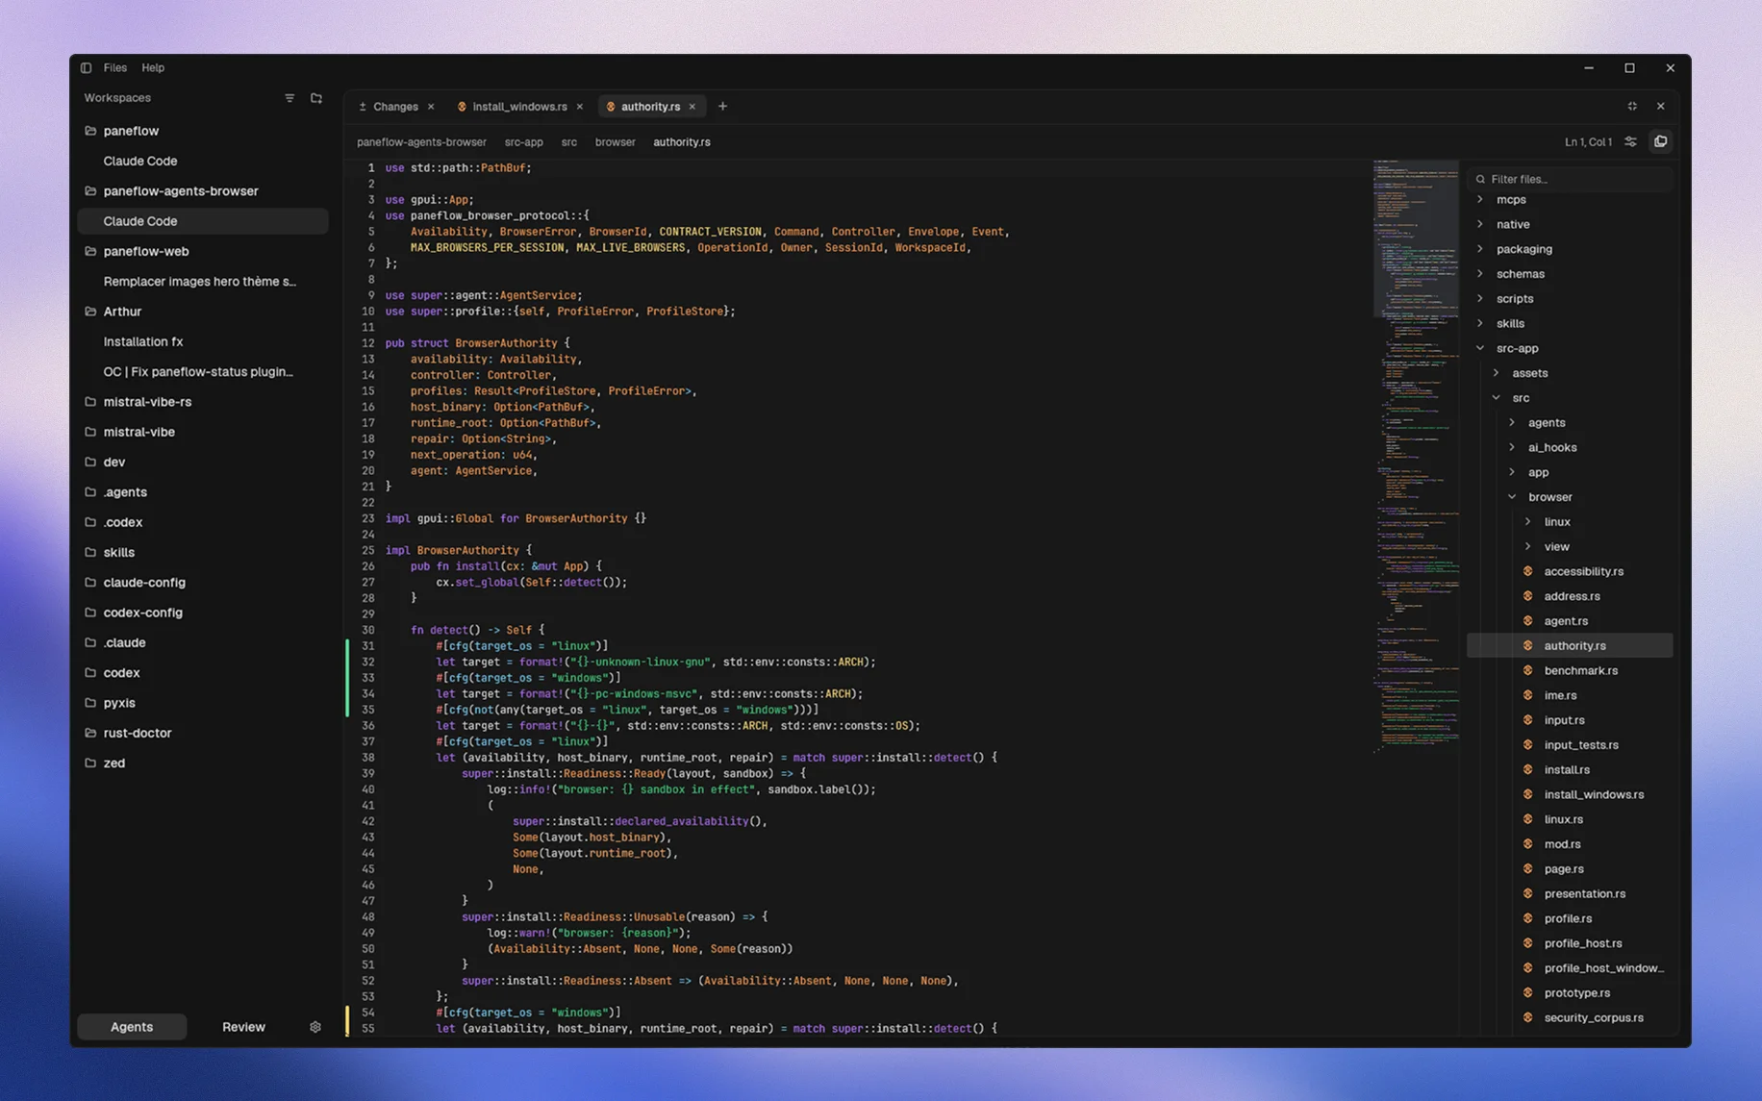Image resolution: width=1762 pixels, height=1101 pixels.
Task: Open Installation fx session
Action: pyautogui.click(x=143, y=341)
